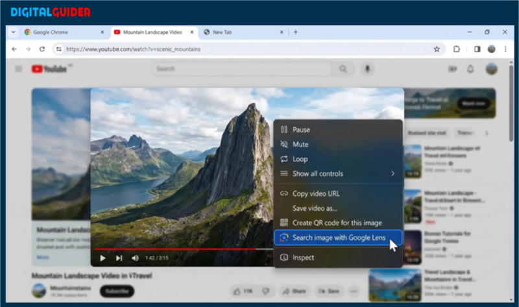Screen dimensions: 519x307
Task: Open the Travel Landscape lake thumbnail
Action: (x=395, y=285)
